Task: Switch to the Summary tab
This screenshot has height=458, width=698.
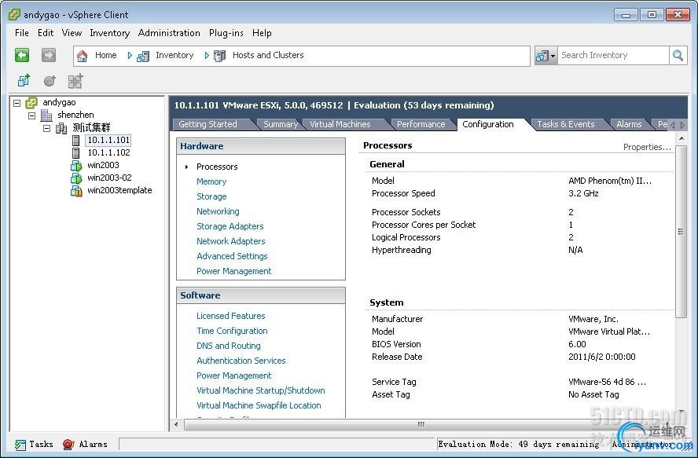Action: [x=281, y=125]
